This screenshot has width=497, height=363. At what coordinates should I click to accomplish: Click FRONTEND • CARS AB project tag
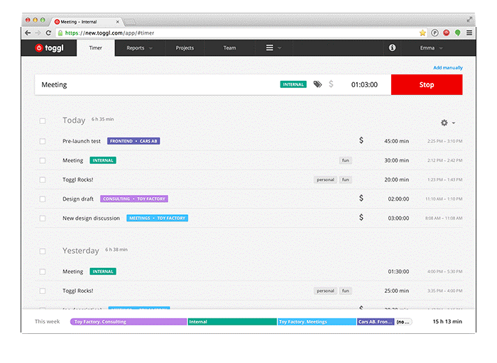pos(133,141)
